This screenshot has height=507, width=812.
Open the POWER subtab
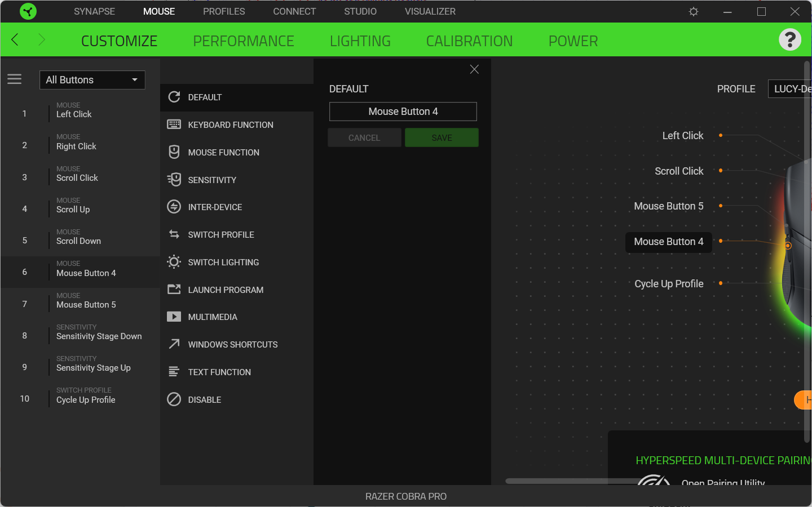[573, 41]
